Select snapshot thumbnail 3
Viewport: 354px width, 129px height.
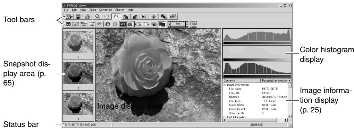tap(78, 104)
